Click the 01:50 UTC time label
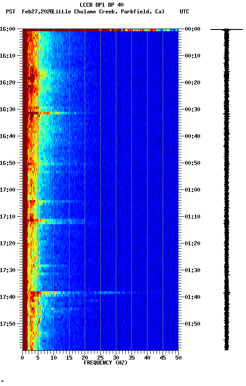This screenshot has width=246, height=386. pyautogui.click(x=193, y=324)
